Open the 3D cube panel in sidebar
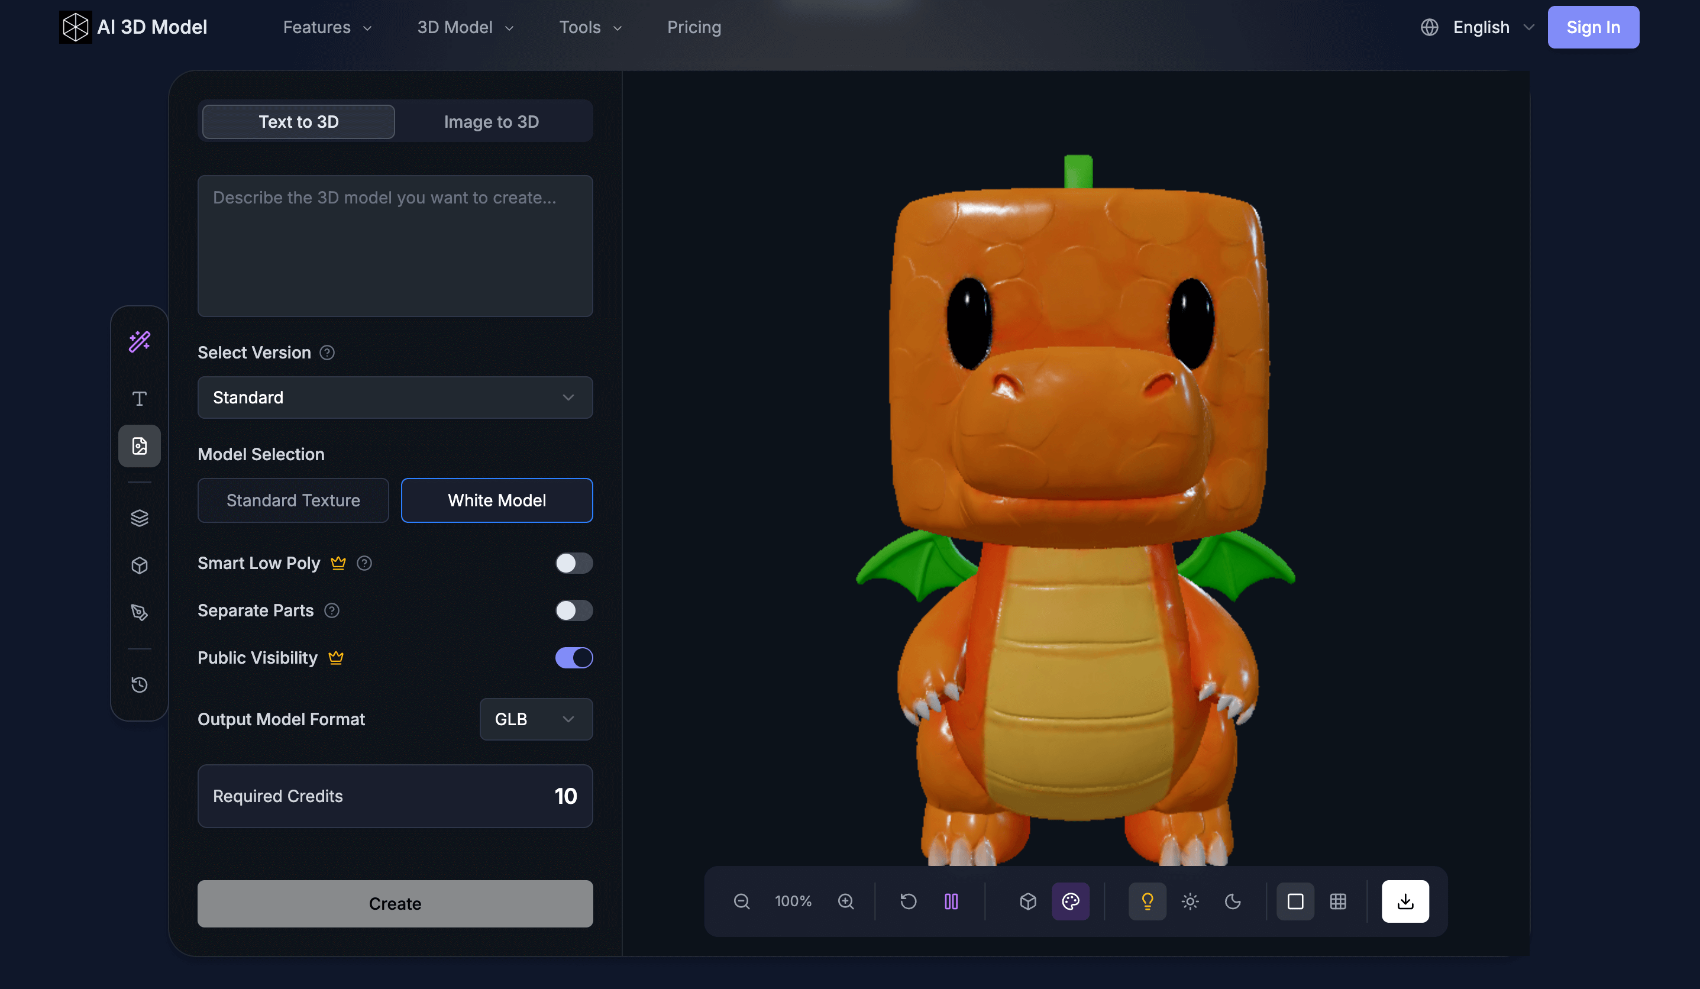The width and height of the screenshot is (1700, 989). point(140,565)
